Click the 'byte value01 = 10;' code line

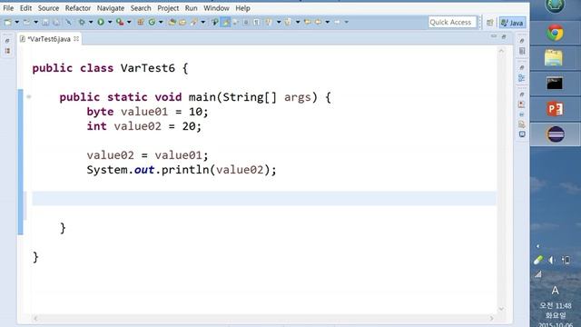coord(147,112)
